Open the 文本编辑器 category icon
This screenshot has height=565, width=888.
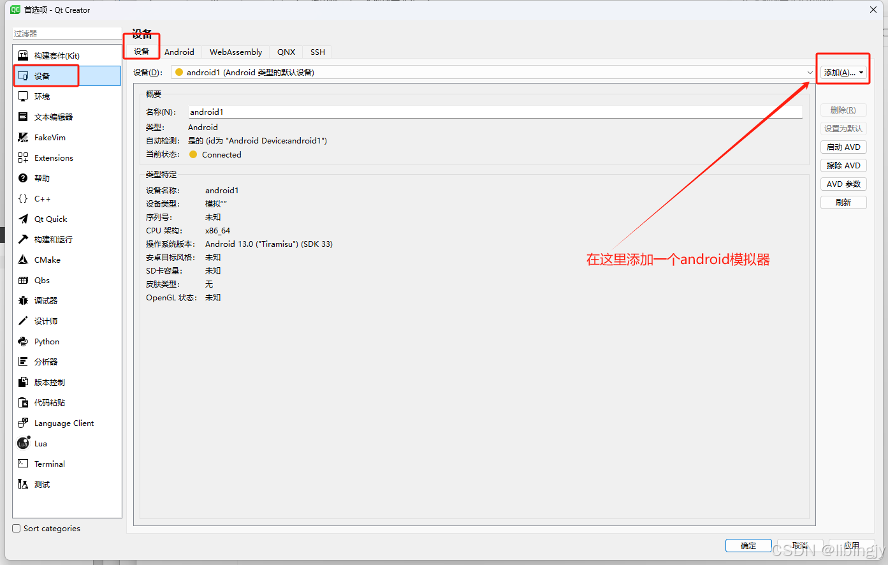pos(23,117)
